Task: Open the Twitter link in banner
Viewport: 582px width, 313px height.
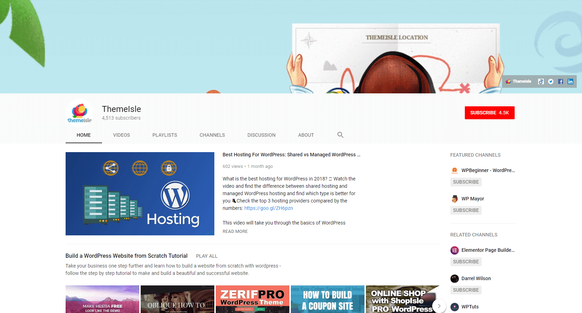Action: point(551,81)
